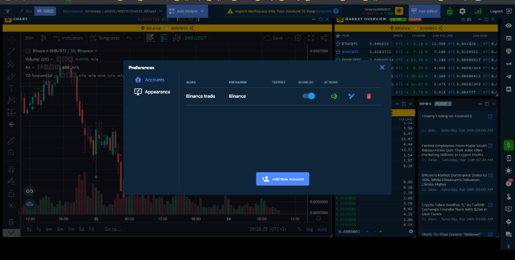Viewport: 515px width, 260px height.
Task: Open chart Templates
Action: 105,38
